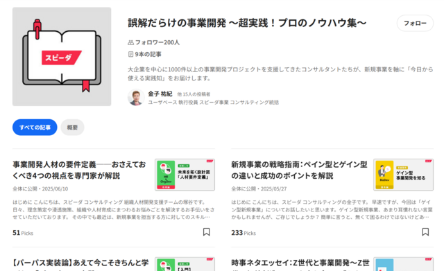View the 他15人の投稿者 contributors list
Viewport: 444px width, 271px height.
(x=194, y=94)
